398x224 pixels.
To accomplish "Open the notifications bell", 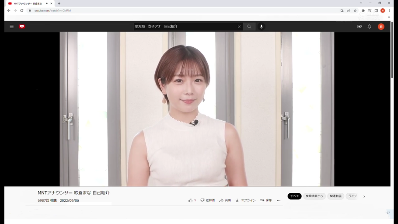I will (x=369, y=27).
